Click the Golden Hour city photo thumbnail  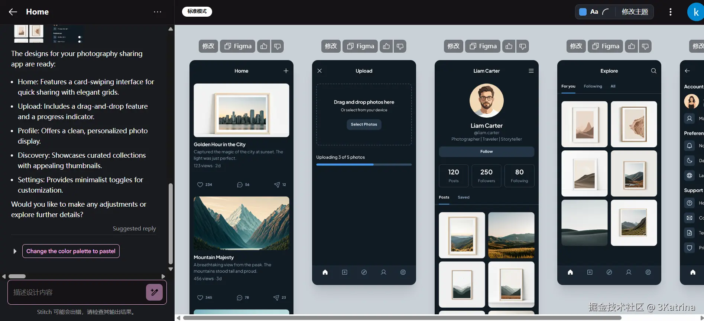click(241, 110)
